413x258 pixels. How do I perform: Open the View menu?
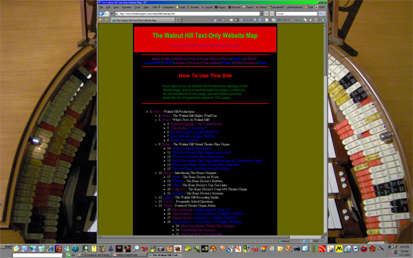coord(116,8)
